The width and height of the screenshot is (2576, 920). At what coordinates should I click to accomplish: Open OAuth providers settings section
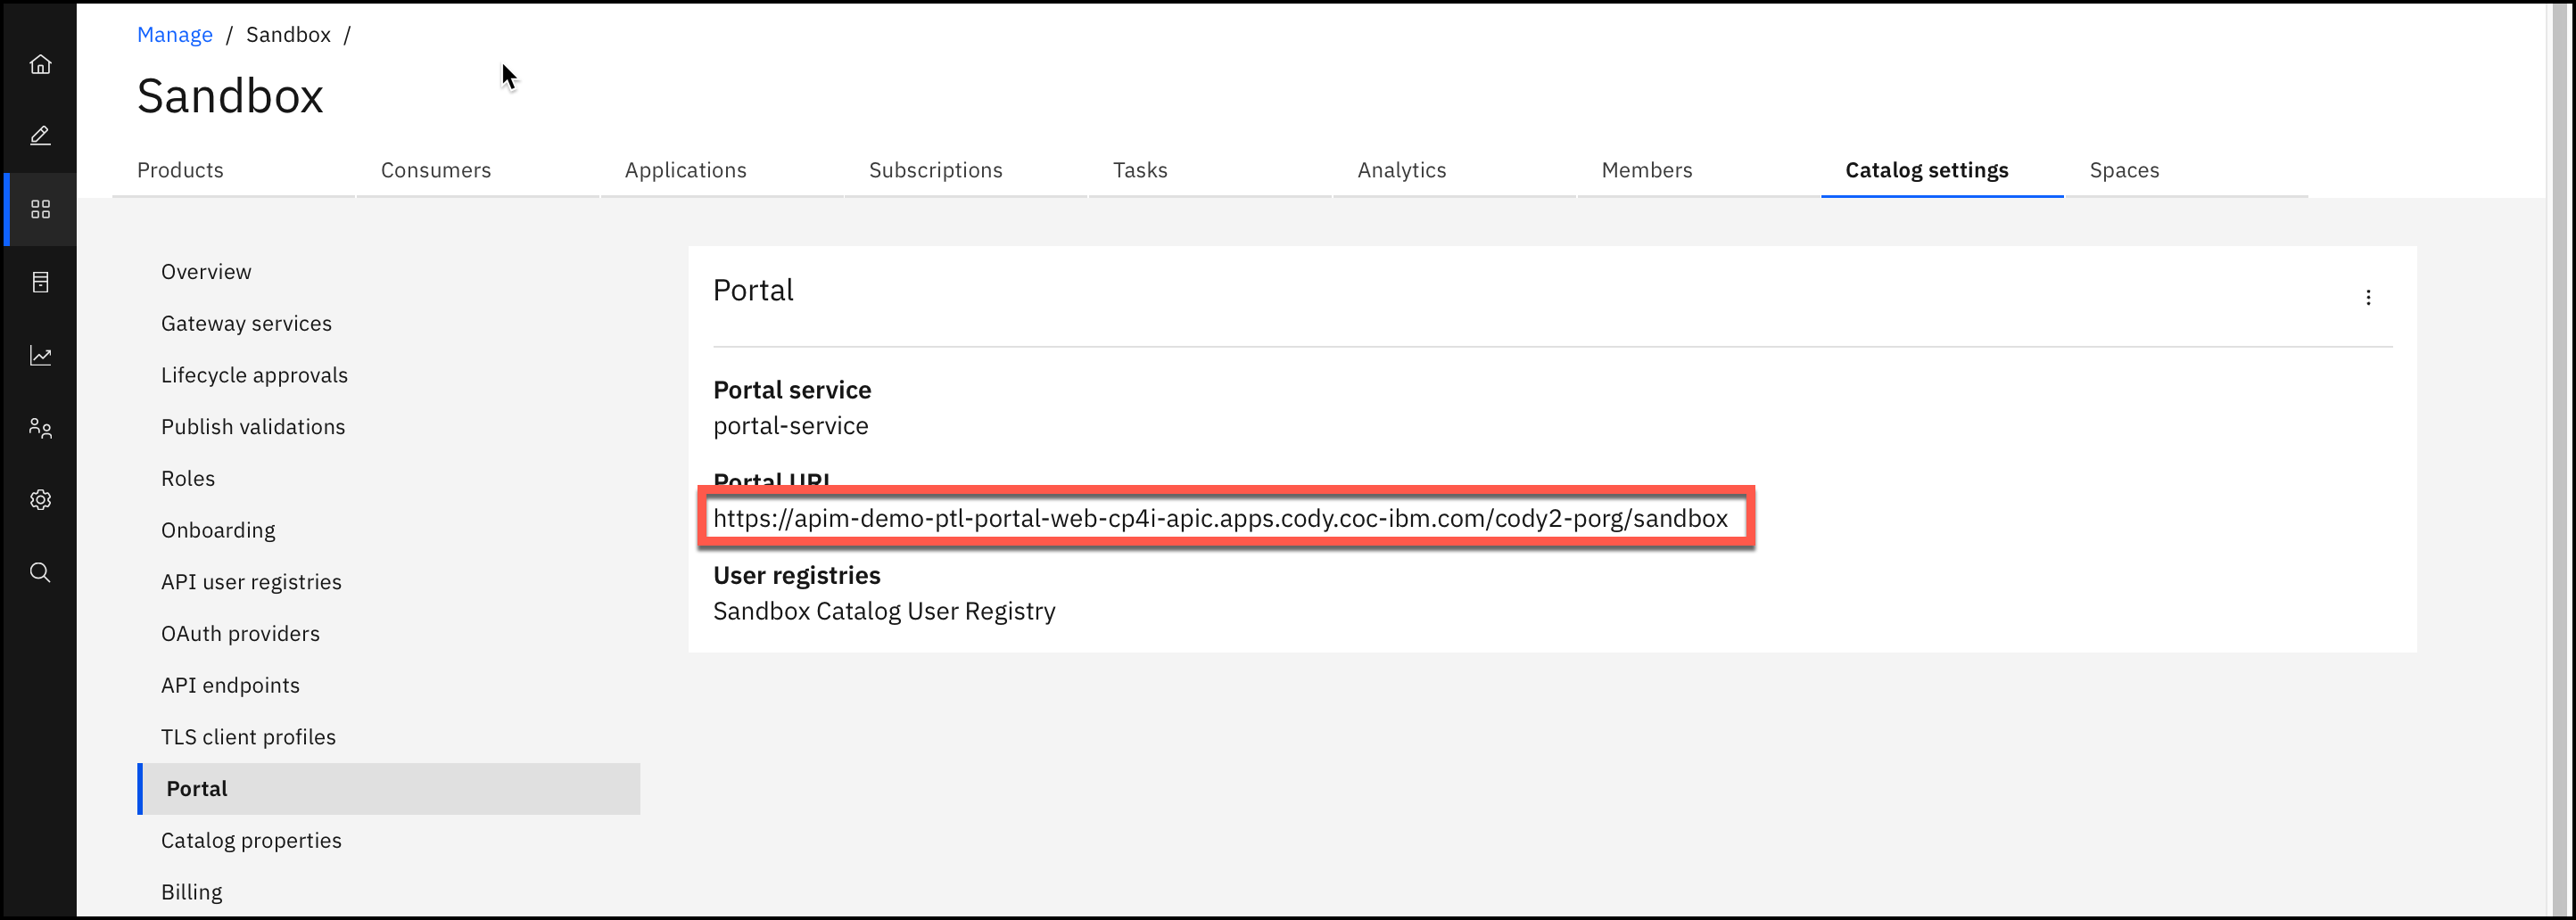coord(240,633)
